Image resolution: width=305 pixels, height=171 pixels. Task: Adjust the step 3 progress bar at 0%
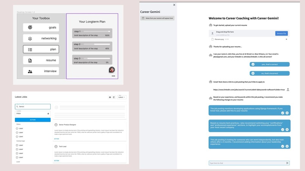(96, 58)
